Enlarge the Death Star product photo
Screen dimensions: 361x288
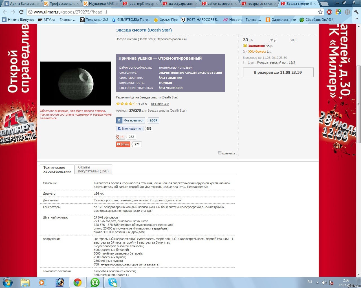pyautogui.click(x=76, y=84)
